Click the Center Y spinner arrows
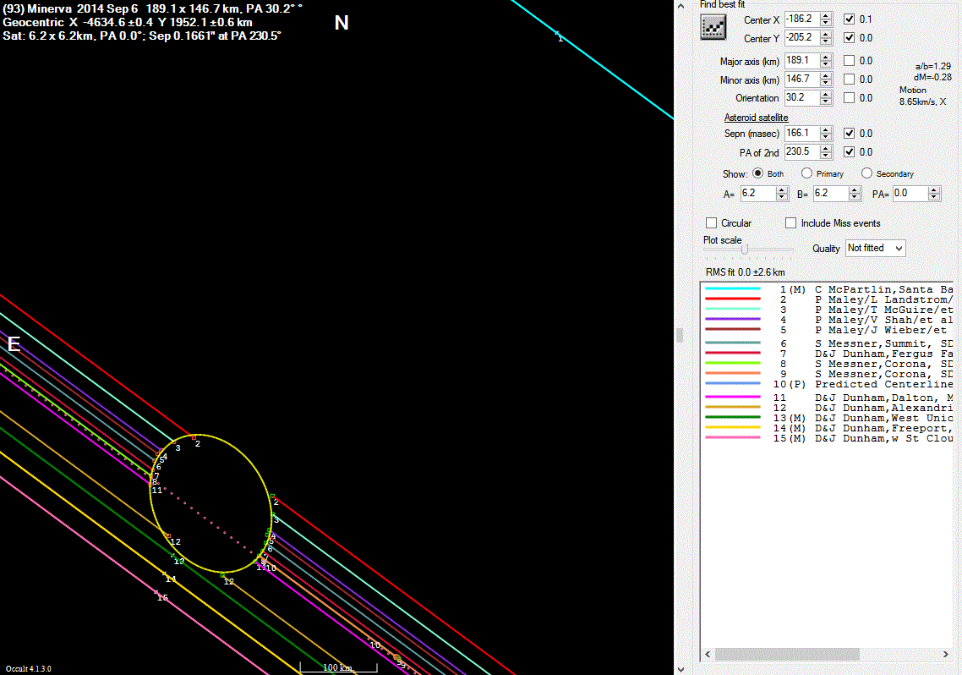962x675 pixels. click(826, 37)
